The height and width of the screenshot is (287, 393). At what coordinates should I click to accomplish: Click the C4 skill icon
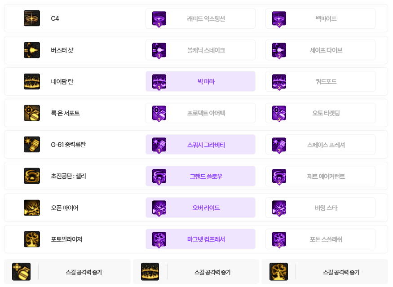32,18
